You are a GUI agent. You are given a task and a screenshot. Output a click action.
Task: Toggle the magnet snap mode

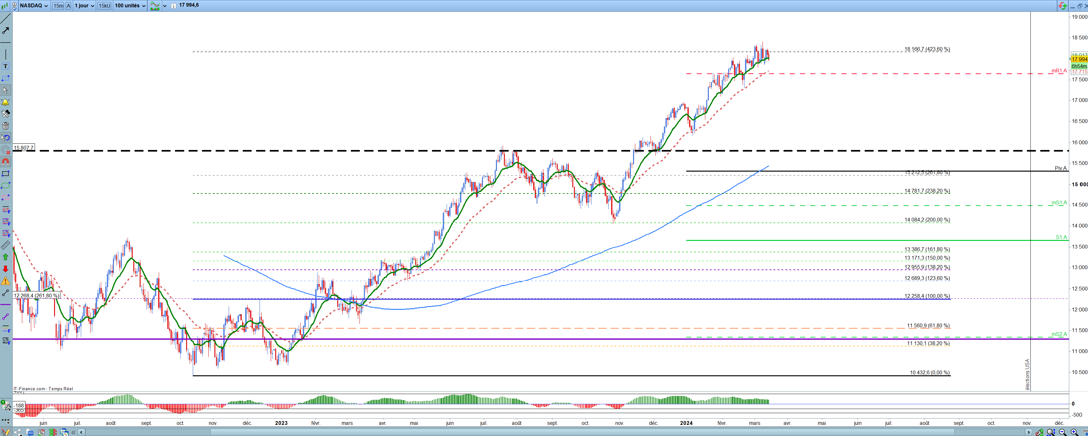click(5, 162)
